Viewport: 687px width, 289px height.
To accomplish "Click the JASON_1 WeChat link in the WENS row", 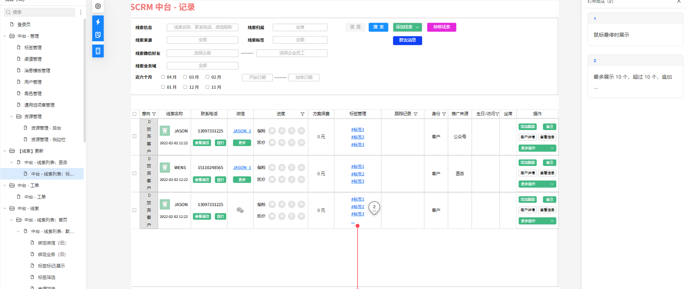I will pyautogui.click(x=242, y=168).
